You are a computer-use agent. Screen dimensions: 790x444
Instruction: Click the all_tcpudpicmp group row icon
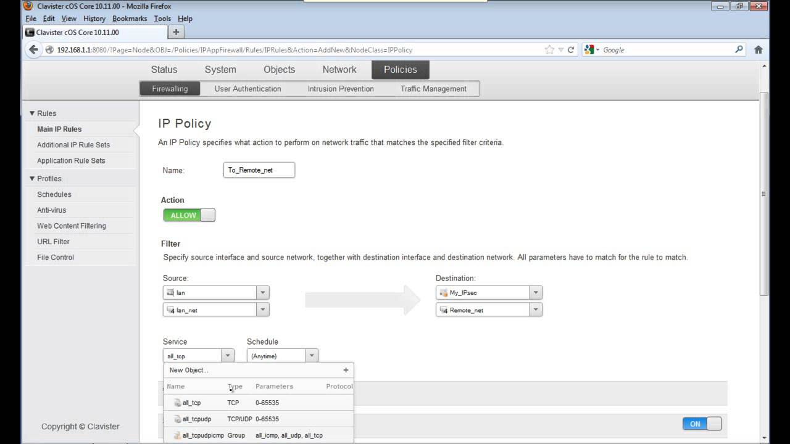pos(177,435)
